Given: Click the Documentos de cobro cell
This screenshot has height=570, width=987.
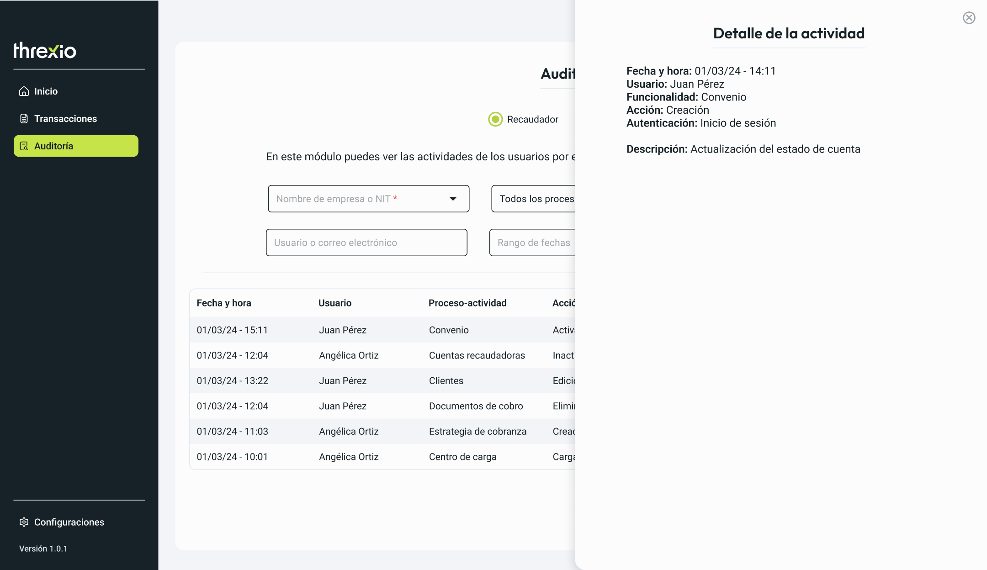Looking at the screenshot, I should pos(476,406).
